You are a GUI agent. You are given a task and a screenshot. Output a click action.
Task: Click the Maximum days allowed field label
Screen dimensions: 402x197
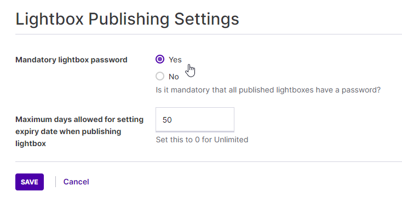pyautogui.click(x=79, y=131)
